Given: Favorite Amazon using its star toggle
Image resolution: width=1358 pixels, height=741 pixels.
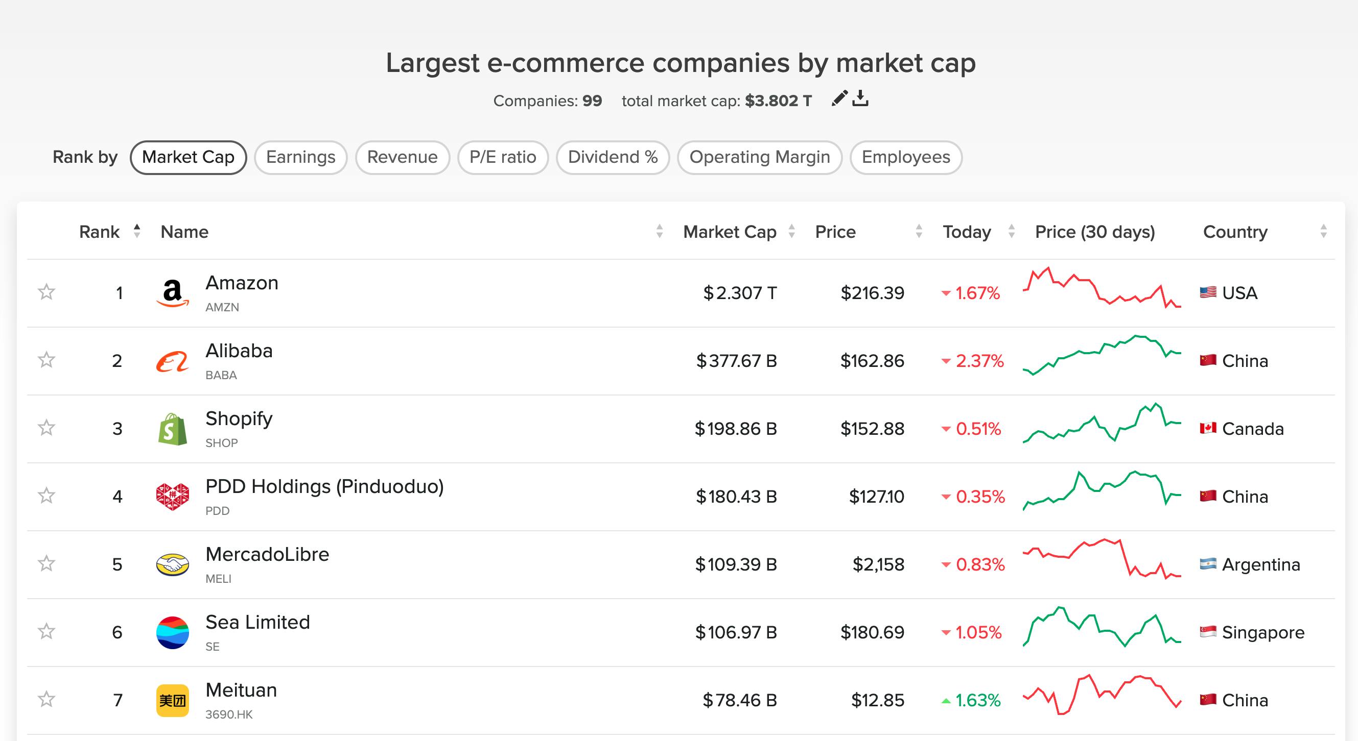Looking at the screenshot, I should [47, 293].
